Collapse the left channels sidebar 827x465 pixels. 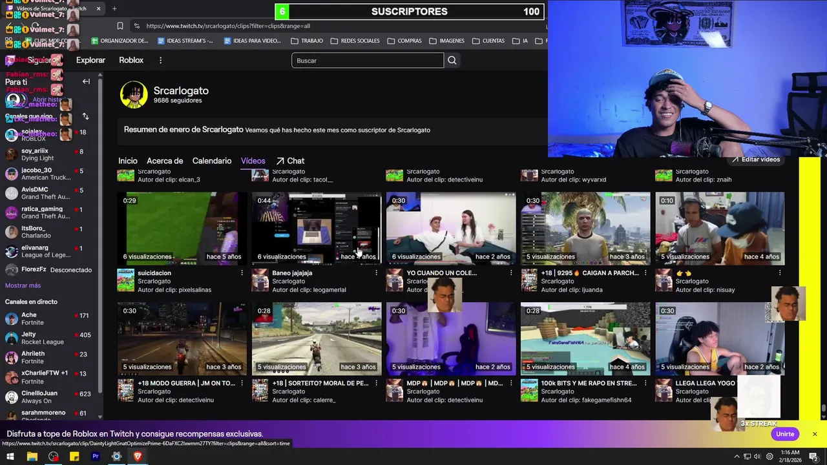click(86, 81)
